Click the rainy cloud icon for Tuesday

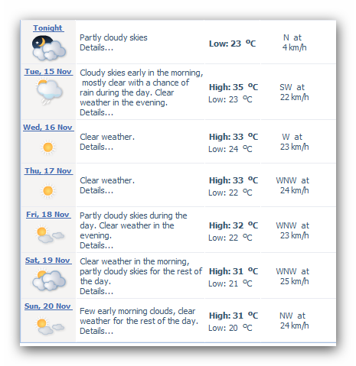(49, 92)
